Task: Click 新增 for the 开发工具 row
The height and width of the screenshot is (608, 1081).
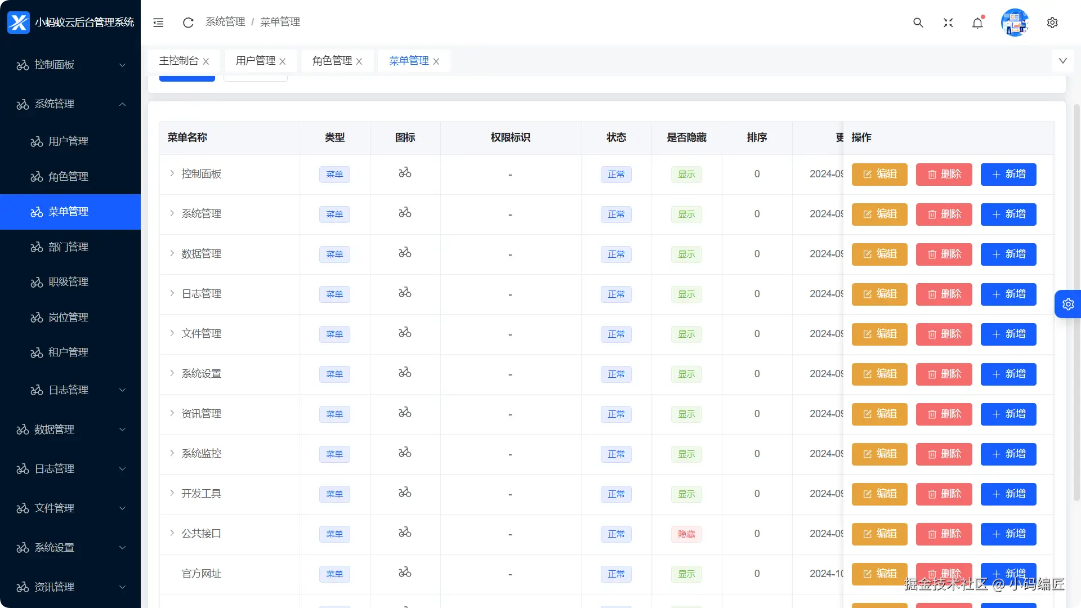Action: [1008, 494]
